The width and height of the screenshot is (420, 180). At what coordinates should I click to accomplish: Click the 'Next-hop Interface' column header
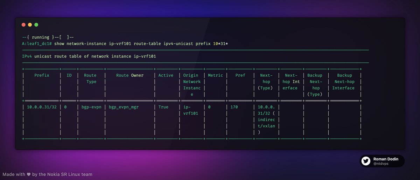(x=291, y=82)
